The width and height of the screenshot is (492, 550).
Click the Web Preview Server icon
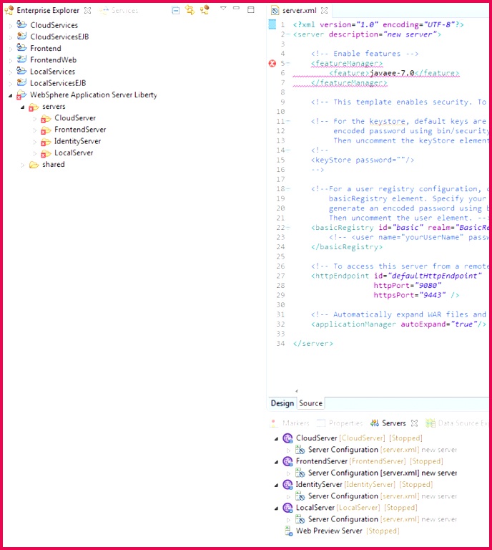click(288, 531)
